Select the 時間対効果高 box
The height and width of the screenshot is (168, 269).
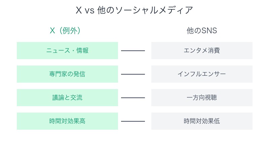[x=67, y=121]
